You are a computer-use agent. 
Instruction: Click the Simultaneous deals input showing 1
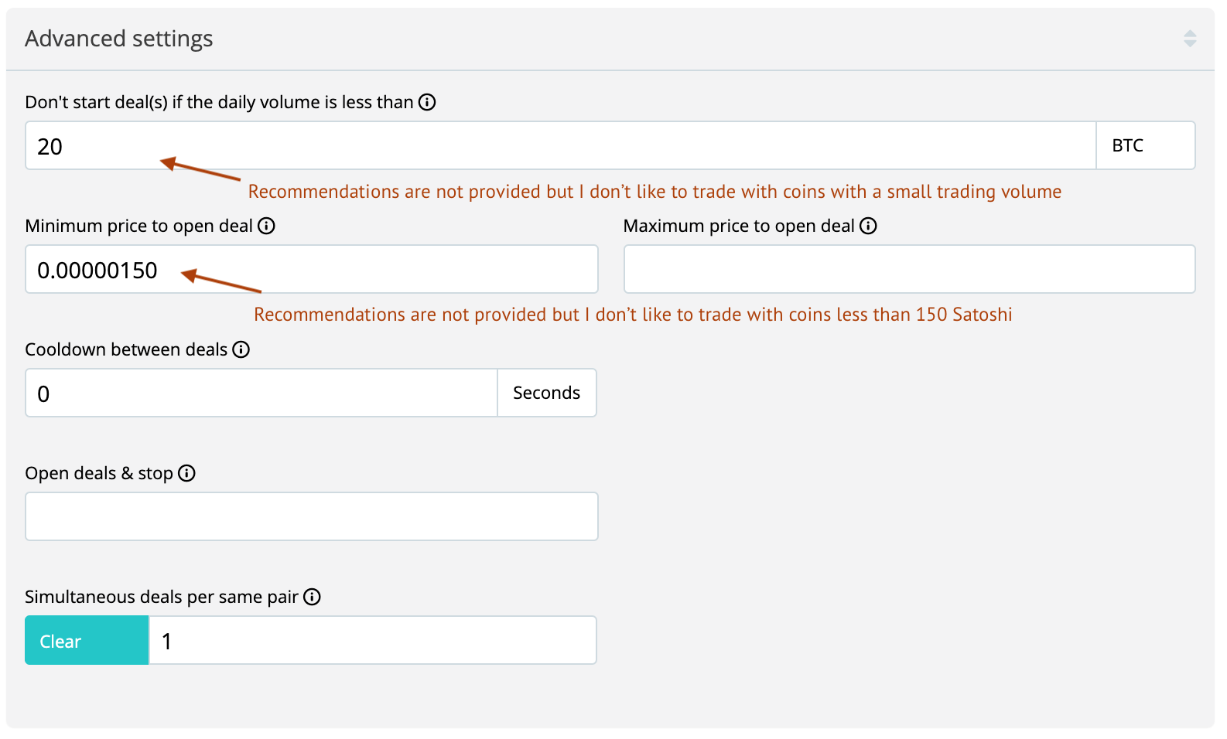pos(371,641)
